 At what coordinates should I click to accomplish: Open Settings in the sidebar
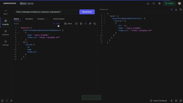[5, 43]
